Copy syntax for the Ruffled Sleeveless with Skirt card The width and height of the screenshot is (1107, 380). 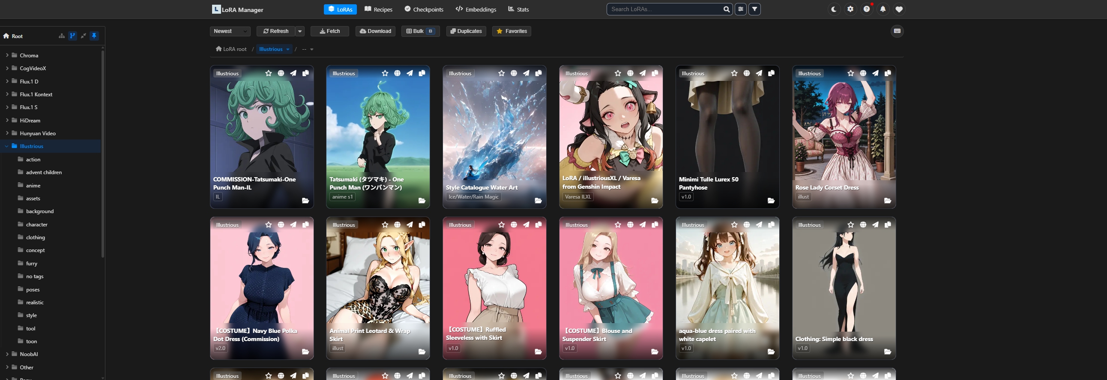(x=539, y=225)
